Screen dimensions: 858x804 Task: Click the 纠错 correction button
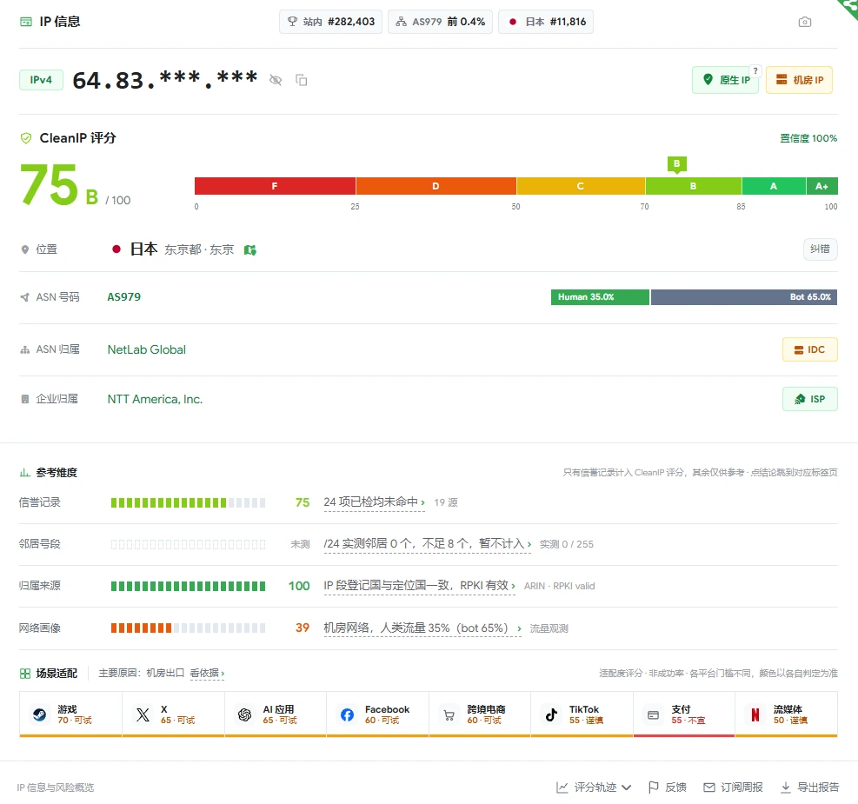pos(820,249)
